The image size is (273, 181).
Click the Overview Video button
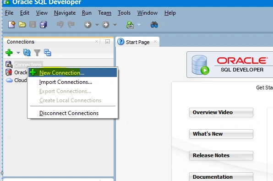(x=221, y=112)
